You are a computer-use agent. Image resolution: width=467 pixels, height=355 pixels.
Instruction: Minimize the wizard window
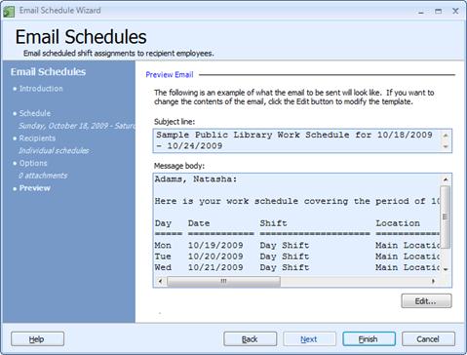tap(421, 12)
